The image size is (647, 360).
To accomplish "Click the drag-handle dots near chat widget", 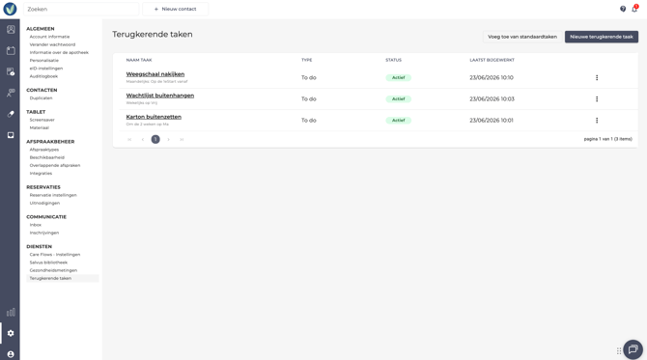I will click(x=619, y=350).
